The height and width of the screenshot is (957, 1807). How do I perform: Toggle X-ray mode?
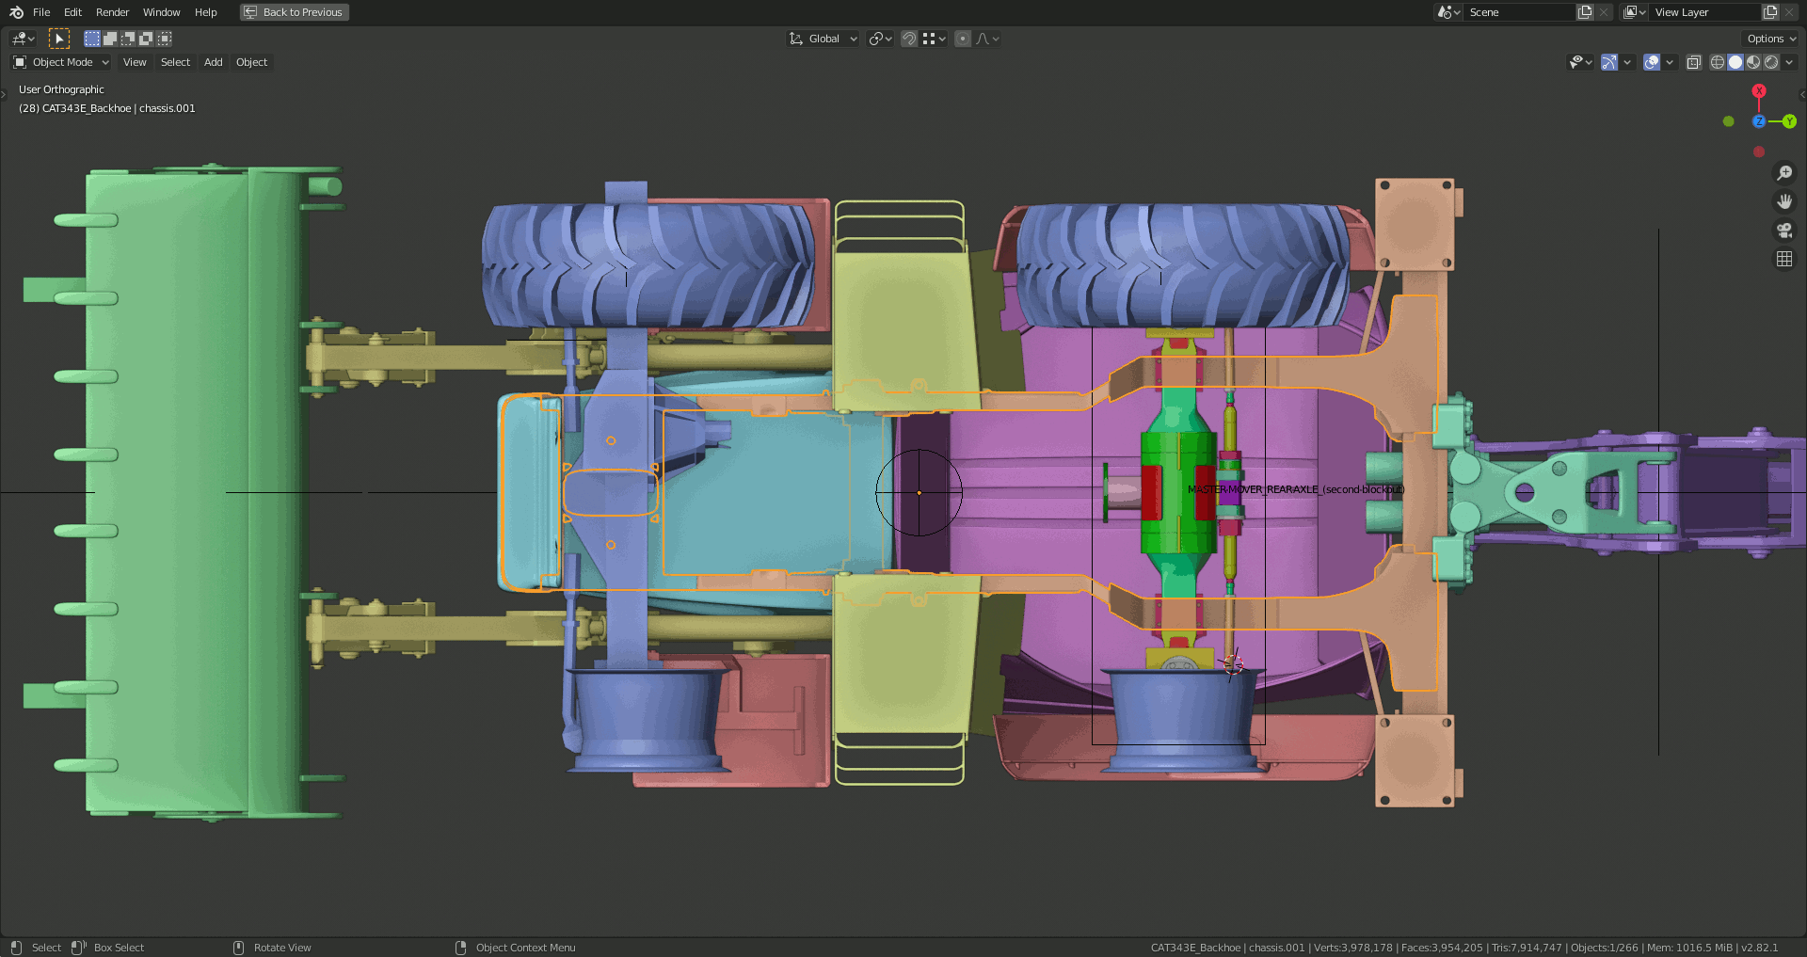pyautogui.click(x=1693, y=62)
